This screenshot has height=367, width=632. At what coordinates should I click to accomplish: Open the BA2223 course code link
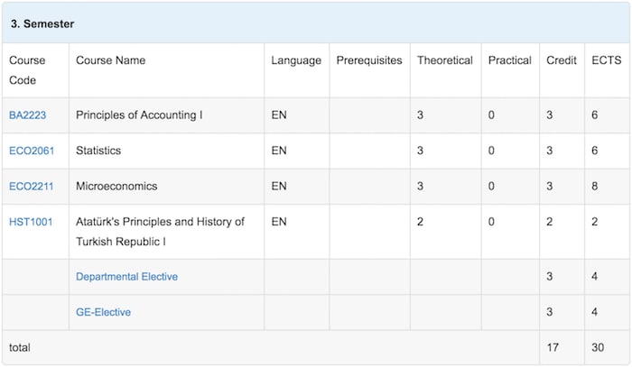point(27,115)
